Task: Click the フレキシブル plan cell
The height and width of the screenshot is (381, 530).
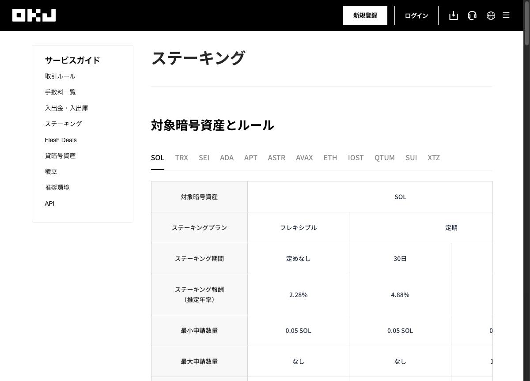Action: point(298,228)
